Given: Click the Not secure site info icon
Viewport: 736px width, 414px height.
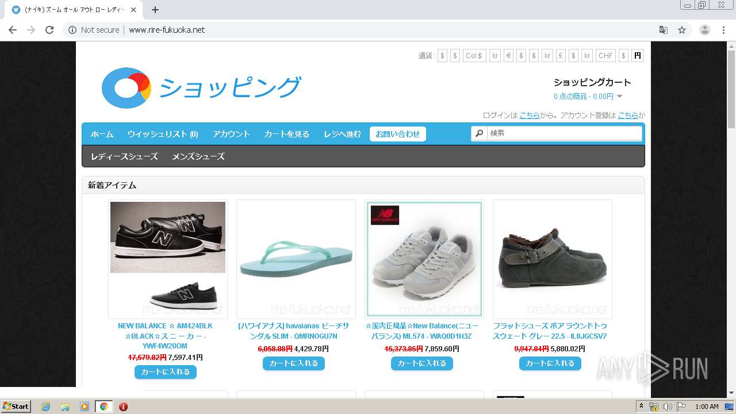Looking at the screenshot, I should point(72,30).
